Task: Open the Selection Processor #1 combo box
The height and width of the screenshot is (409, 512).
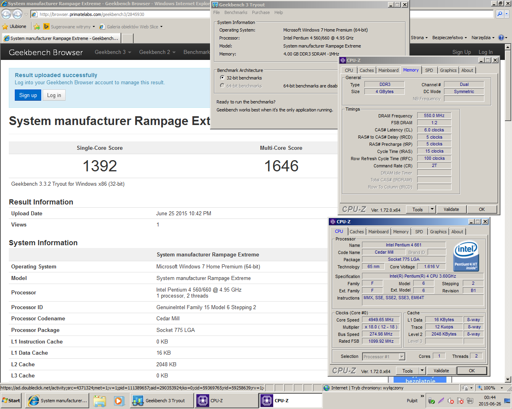Action: [384, 357]
